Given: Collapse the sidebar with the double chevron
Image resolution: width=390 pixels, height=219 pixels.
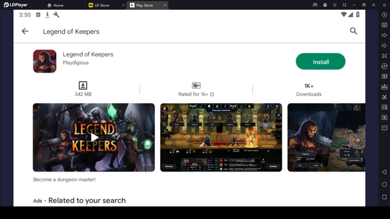Looking at the screenshot, I should pyautogui.click(x=384, y=5).
